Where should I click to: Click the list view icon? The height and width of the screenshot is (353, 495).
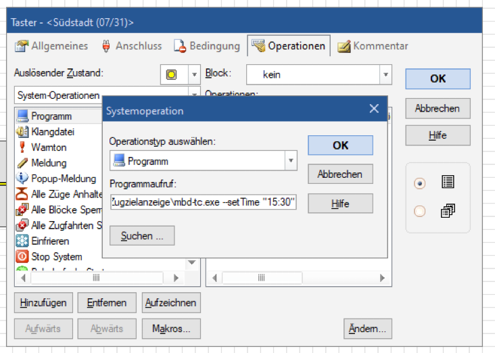pyautogui.click(x=448, y=182)
